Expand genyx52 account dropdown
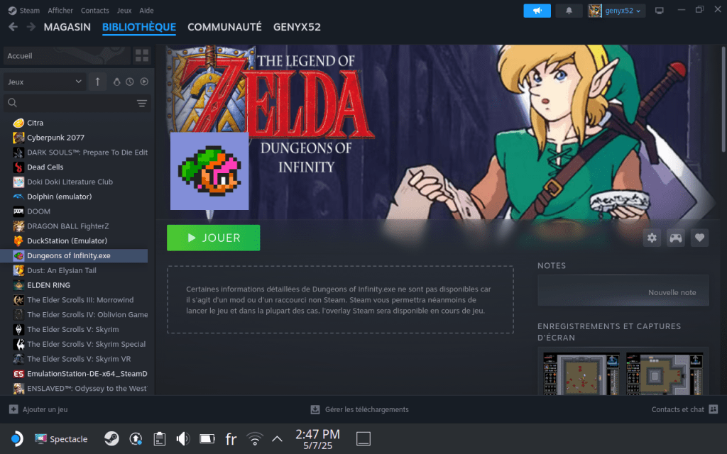Image resolution: width=727 pixels, height=454 pixels. [x=616, y=11]
